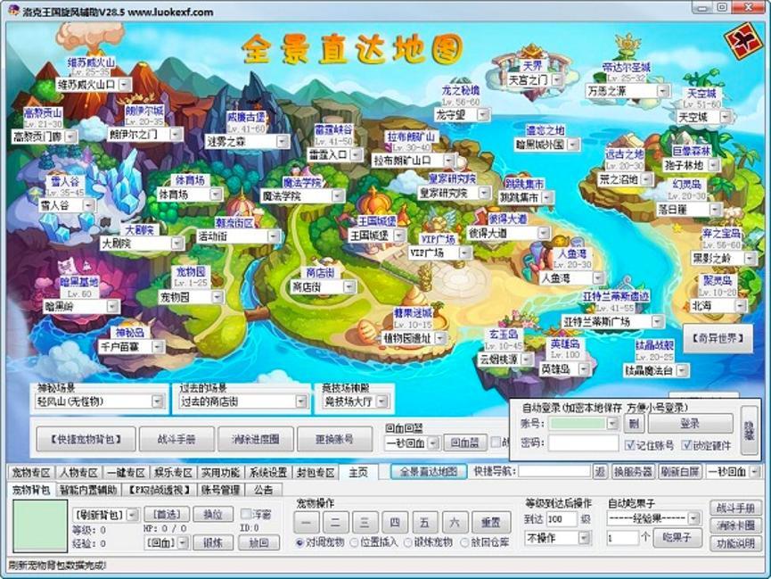Open the 系统设置 tab
771x579 pixels.
coord(268,473)
